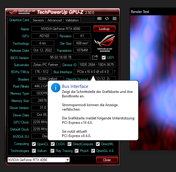176x172 pixels.
Task: Click the Close button
Action: coord(107,160)
